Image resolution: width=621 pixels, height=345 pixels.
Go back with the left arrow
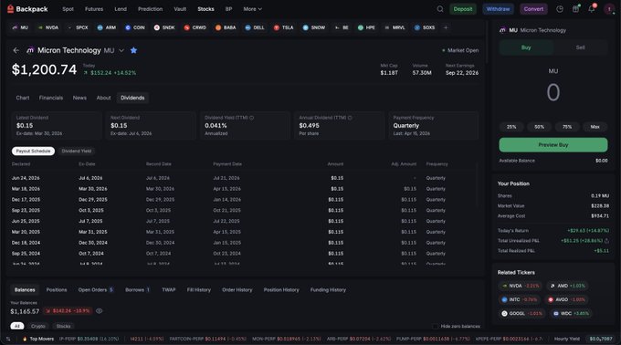click(x=16, y=50)
